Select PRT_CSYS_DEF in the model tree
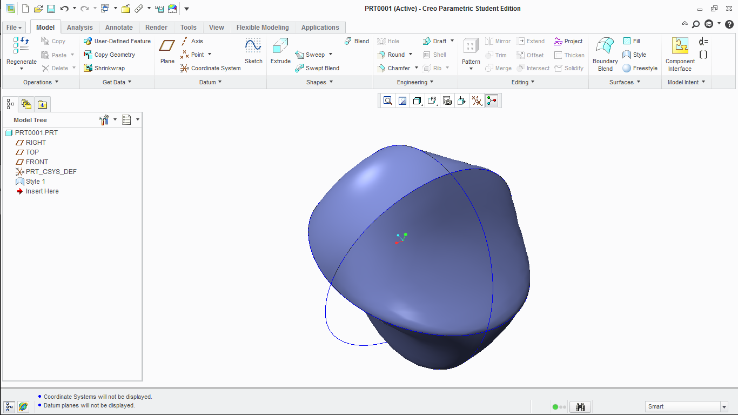Viewport: 738px width, 415px height. click(x=46, y=172)
